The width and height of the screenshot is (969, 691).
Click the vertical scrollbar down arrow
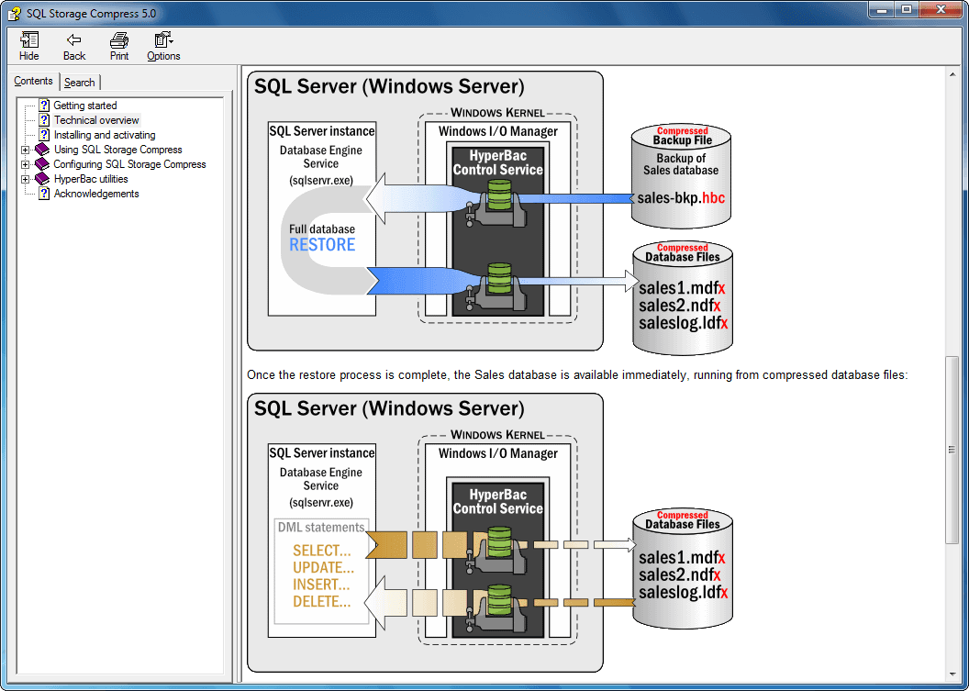pos(952,674)
